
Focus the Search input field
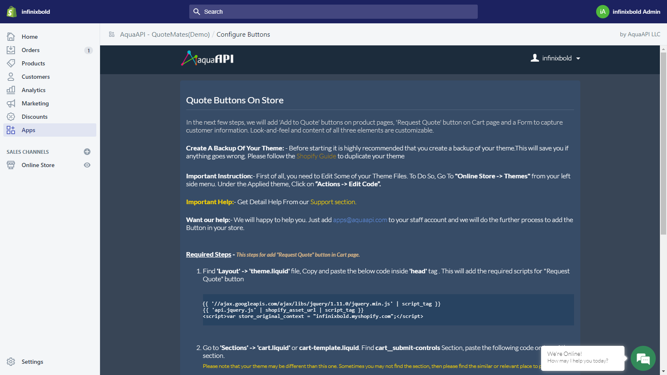(x=333, y=12)
